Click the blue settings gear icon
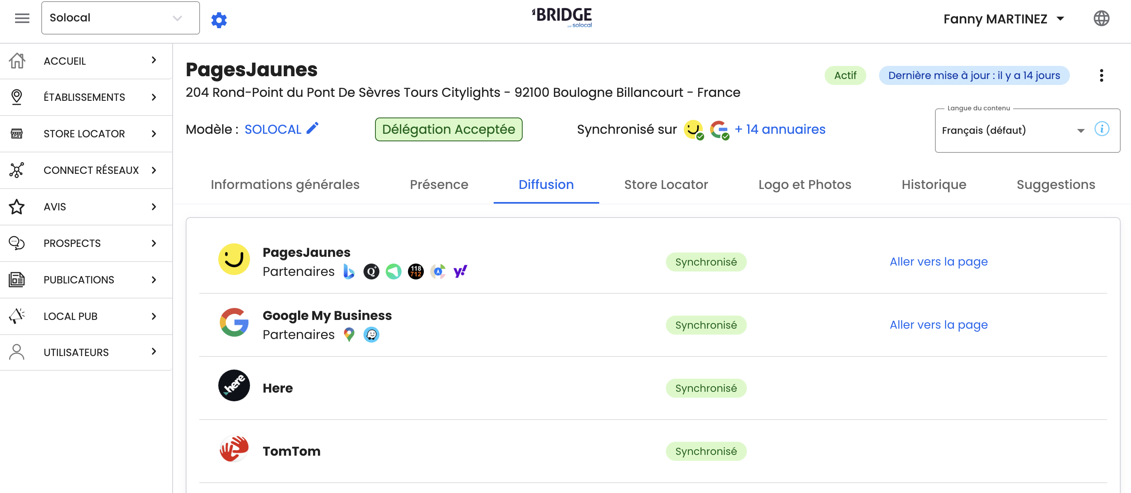 coord(219,20)
